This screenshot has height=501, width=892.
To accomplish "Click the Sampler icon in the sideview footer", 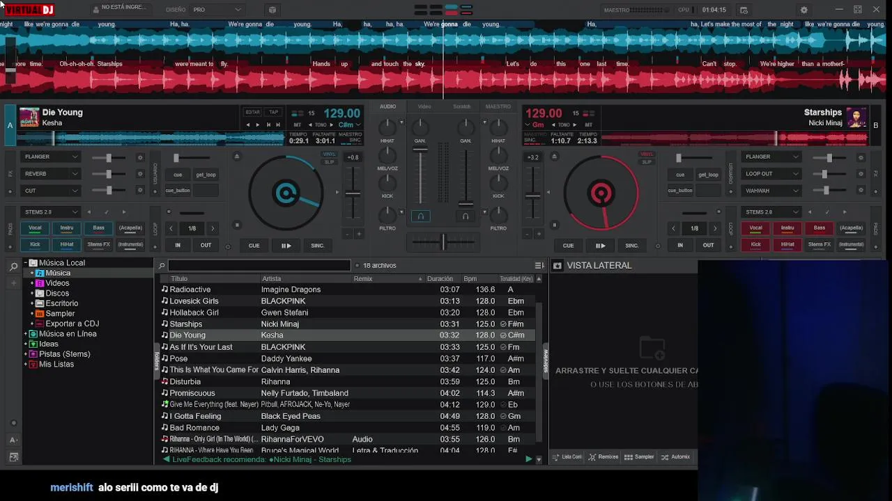I will coord(629,457).
